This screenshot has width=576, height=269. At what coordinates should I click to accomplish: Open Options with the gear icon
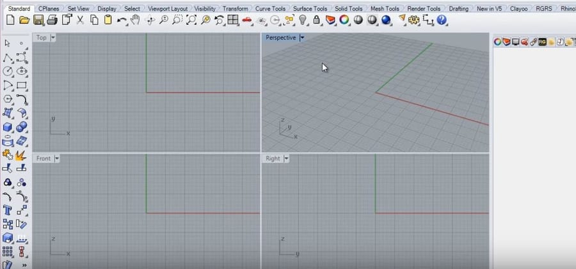click(x=414, y=20)
